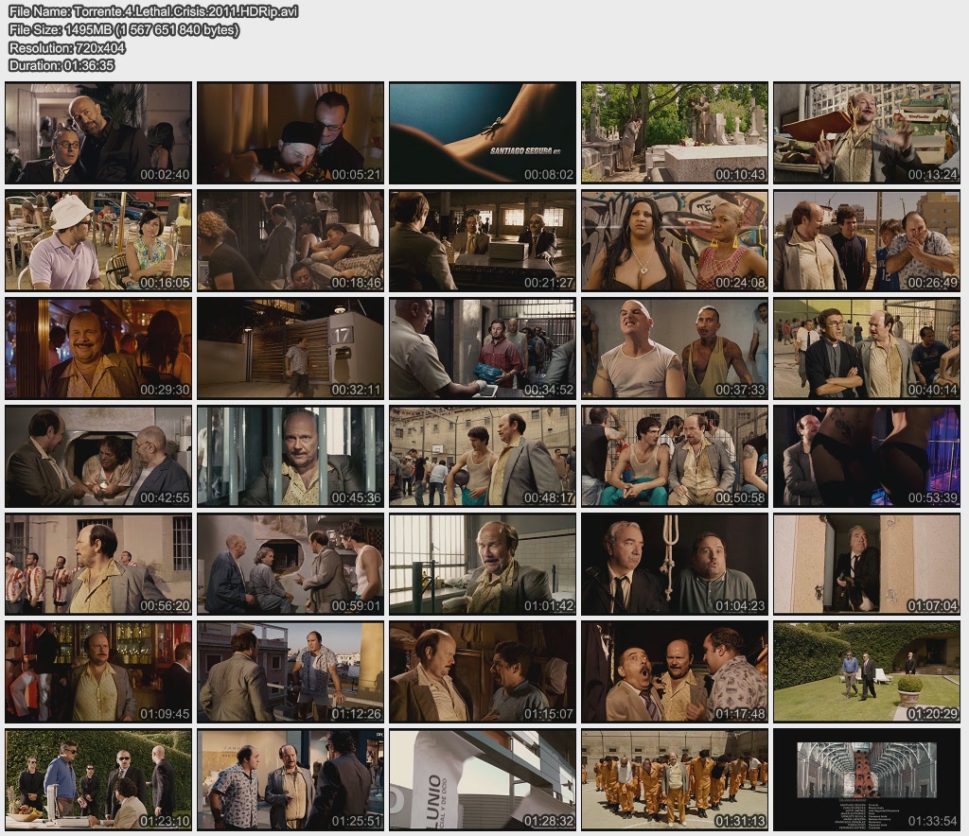
Task: Select the bar scene frame at 00:29:30
Action: (98, 349)
